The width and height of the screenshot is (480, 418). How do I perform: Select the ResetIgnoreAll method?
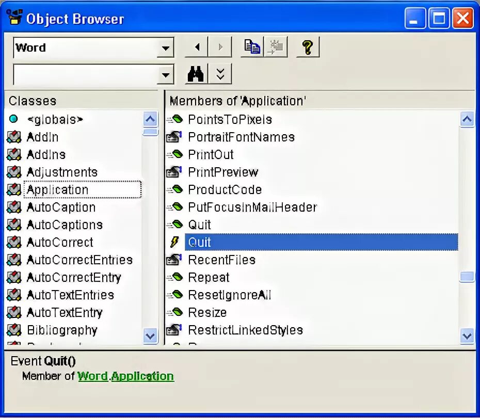coord(230,295)
